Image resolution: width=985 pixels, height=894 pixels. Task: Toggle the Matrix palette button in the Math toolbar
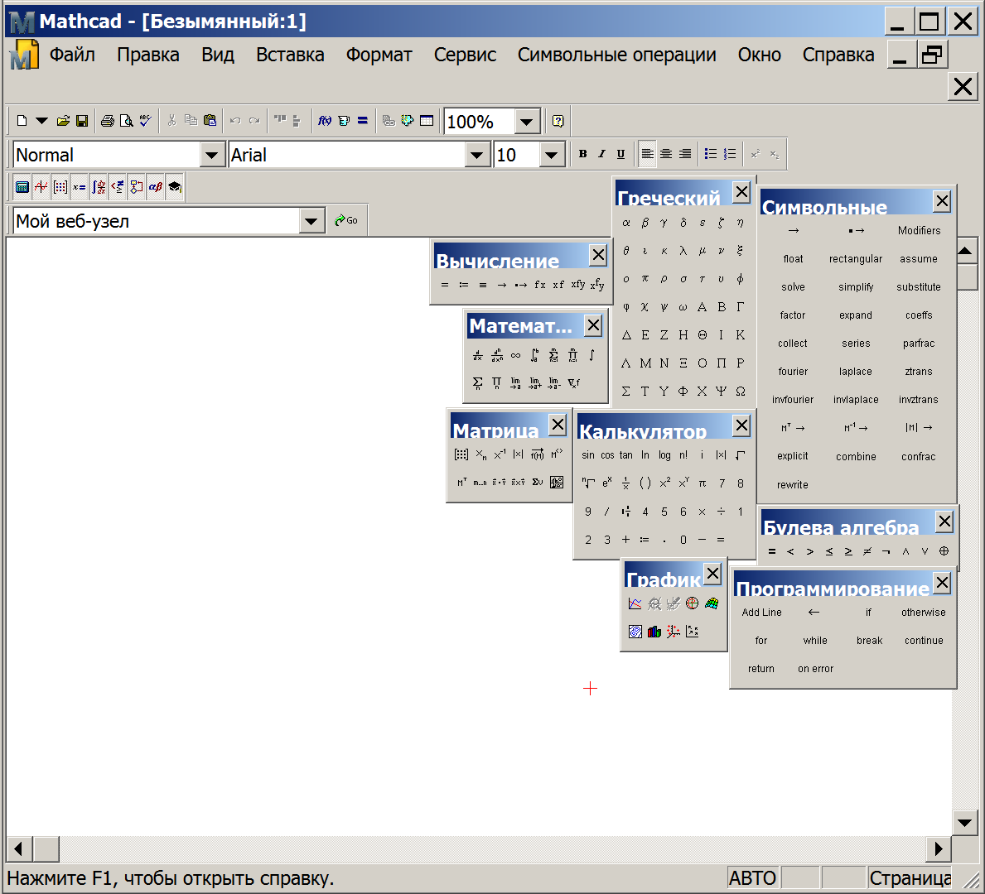click(x=60, y=186)
